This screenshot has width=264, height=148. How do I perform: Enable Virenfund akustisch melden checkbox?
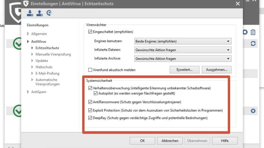(x=90, y=70)
